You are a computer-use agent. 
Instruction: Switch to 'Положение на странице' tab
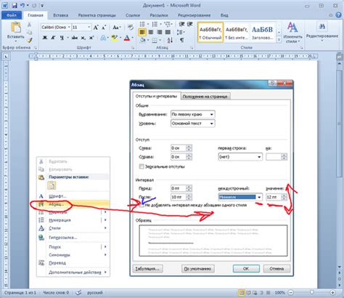205,96
